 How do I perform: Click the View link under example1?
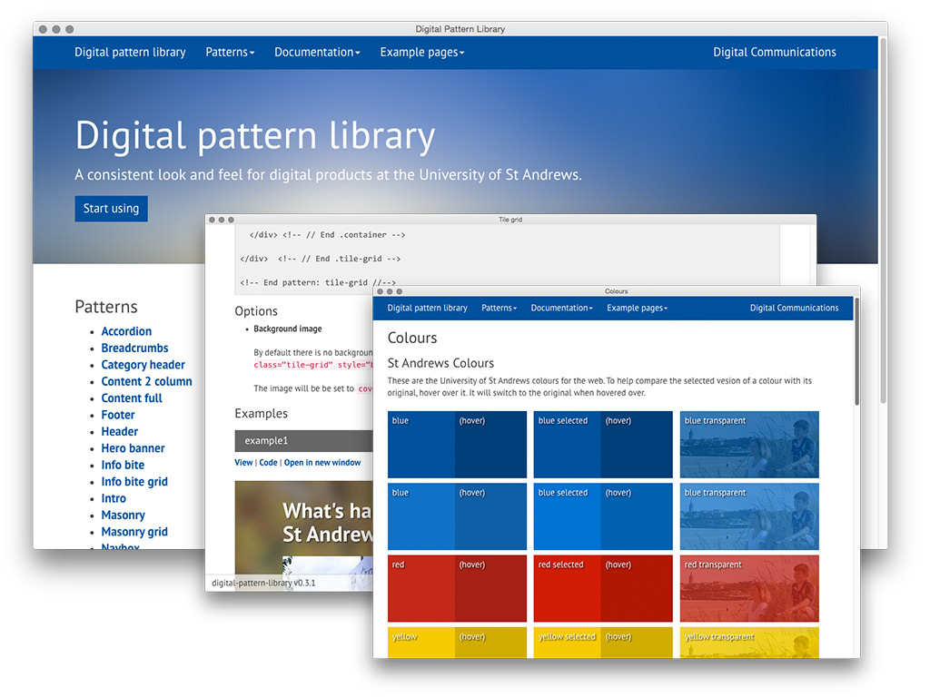(243, 462)
